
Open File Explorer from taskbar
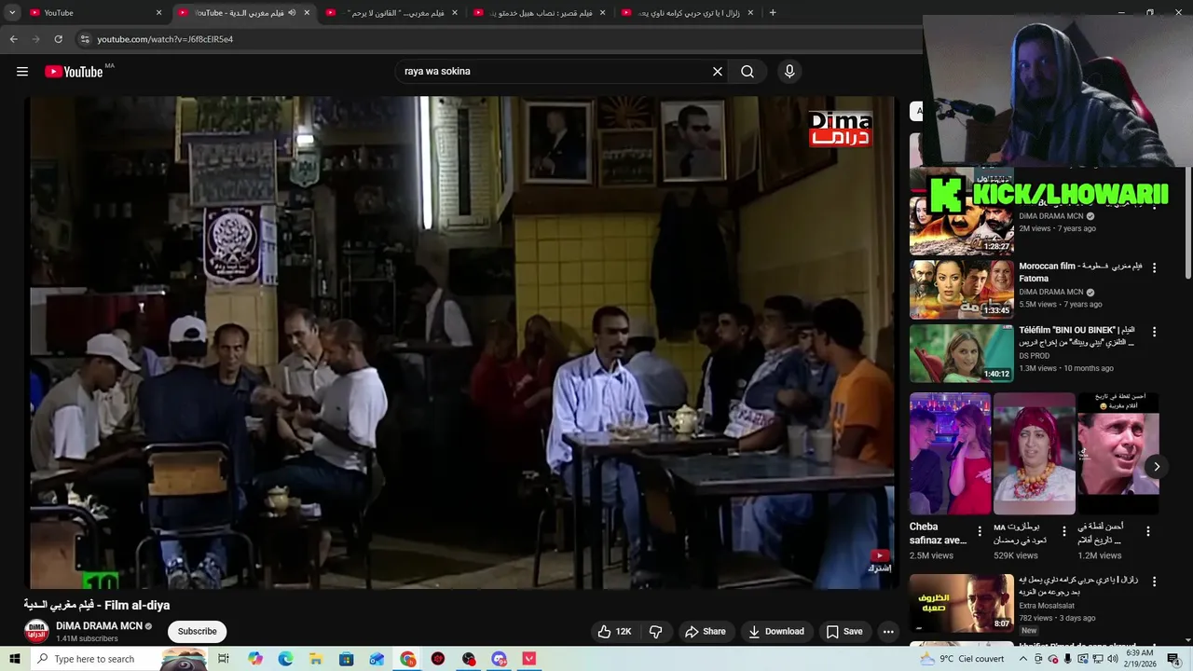click(x=316, y=659)
